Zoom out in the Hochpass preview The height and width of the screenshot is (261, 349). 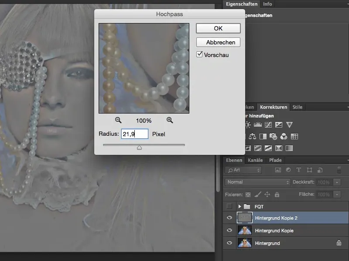point(118,120)
